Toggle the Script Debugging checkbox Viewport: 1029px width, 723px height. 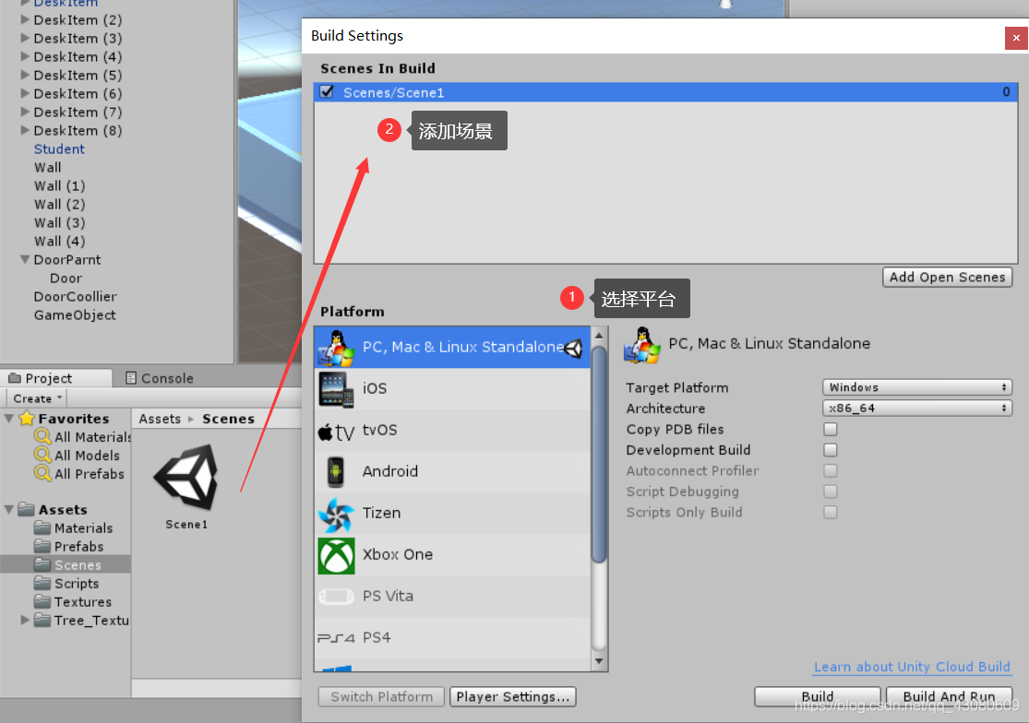point(831,492)
